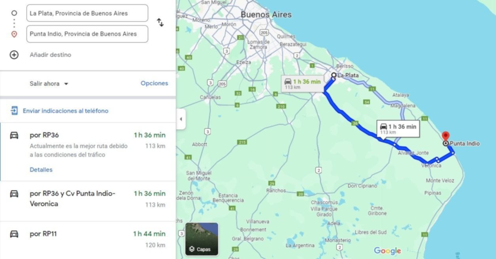Click car icon of the RP36 route
Viewport: 496px width, 259px height.
click(x=14, y=135)
